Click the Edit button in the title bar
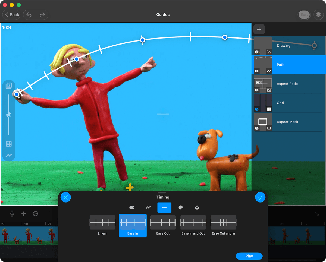This screenshot has width=326, height=262. click(304, 15)
